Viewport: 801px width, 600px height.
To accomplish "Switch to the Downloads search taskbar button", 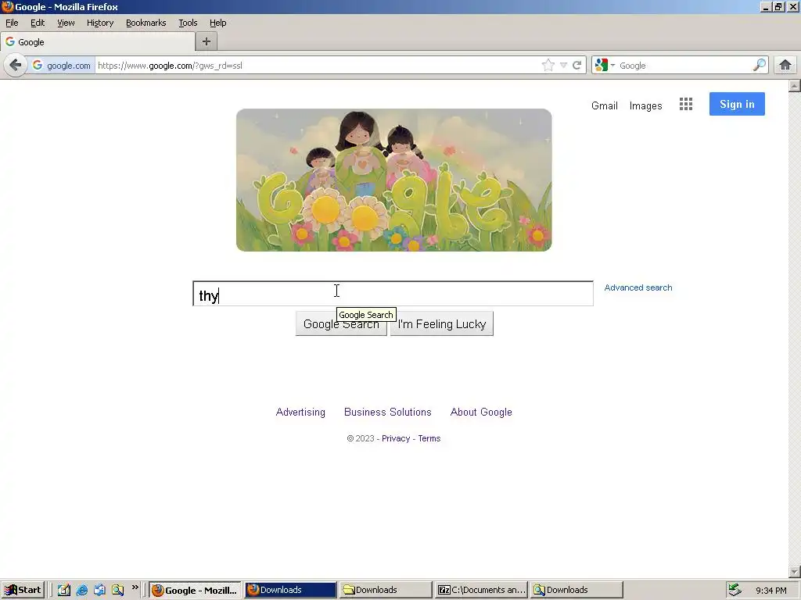I will click(577, 590).
